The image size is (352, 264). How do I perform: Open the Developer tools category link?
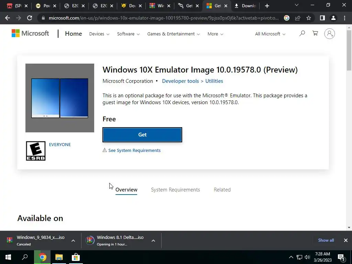(180, 81)
